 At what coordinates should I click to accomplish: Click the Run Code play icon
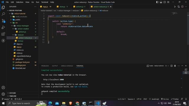click(x=175, y=7)
